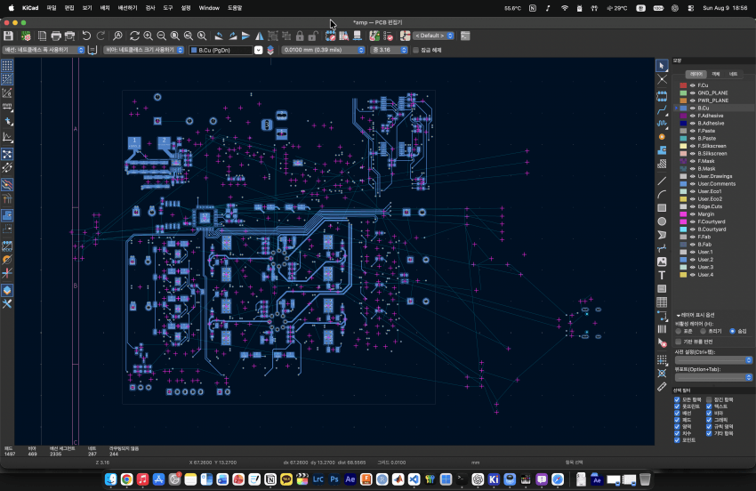This screenshot has width=756, height=491.
Task: Open the 편집 menu
Action: pyautogui.click(x=69, y=8)
